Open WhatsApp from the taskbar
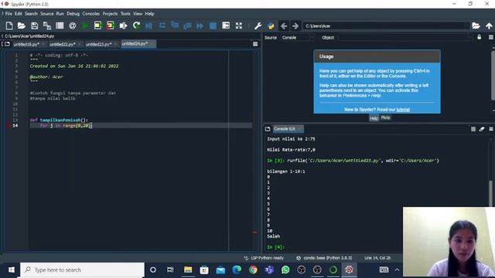This screenshot has height=278, width=495. (x=285, y=270)
